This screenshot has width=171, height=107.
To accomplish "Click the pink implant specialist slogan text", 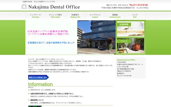I will click(x=49, y=33).
